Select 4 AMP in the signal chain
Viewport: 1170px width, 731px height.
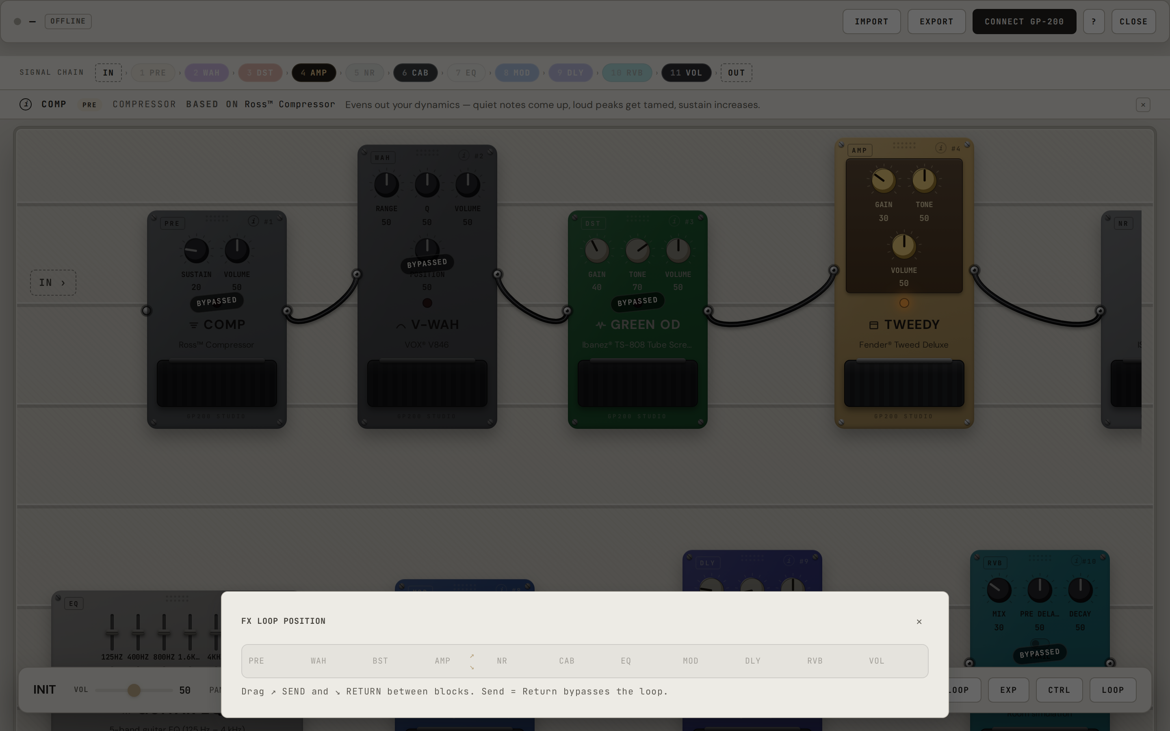pyautogui.click(x=314, y=73)
